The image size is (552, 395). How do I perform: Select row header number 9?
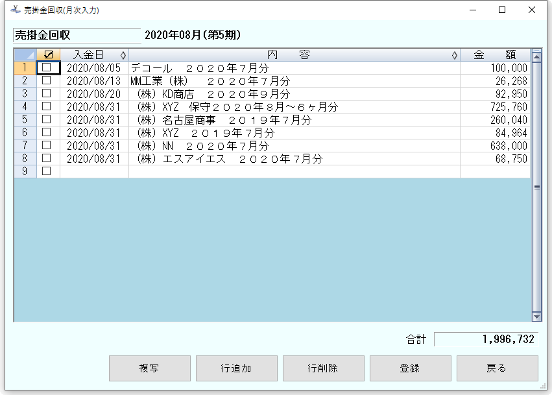[25, 171]
